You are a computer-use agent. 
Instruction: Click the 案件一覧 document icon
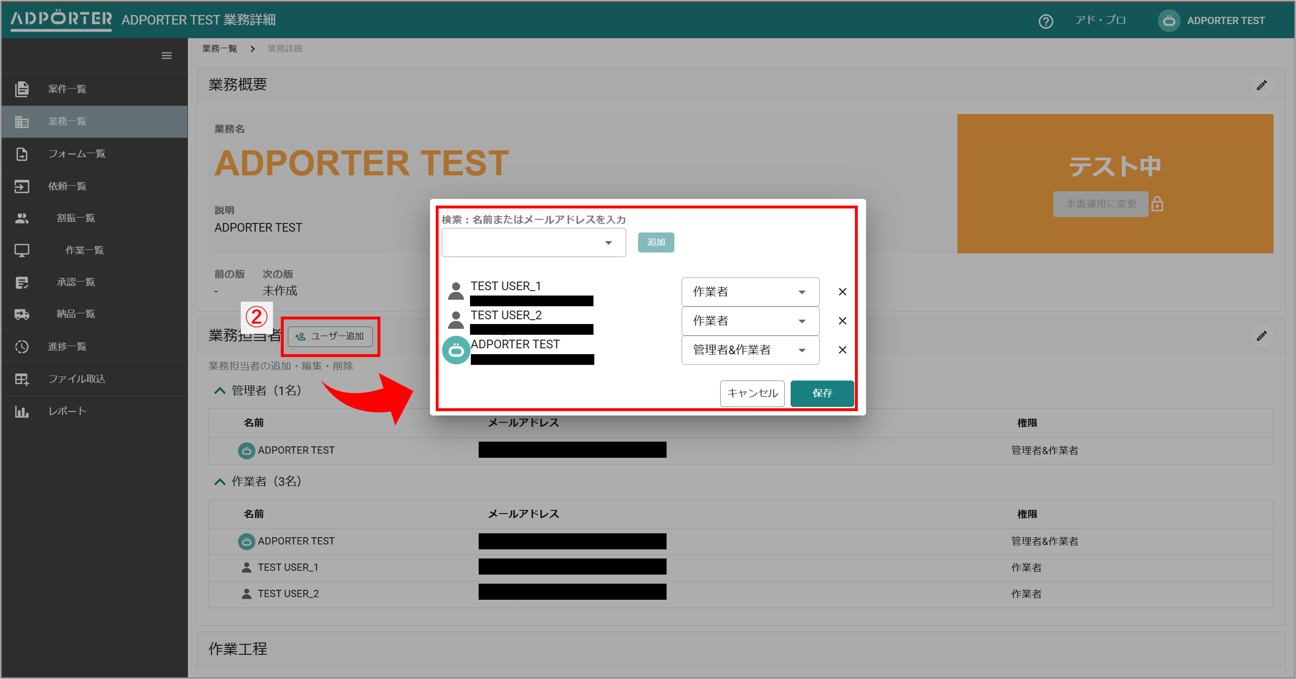point(21,89)
